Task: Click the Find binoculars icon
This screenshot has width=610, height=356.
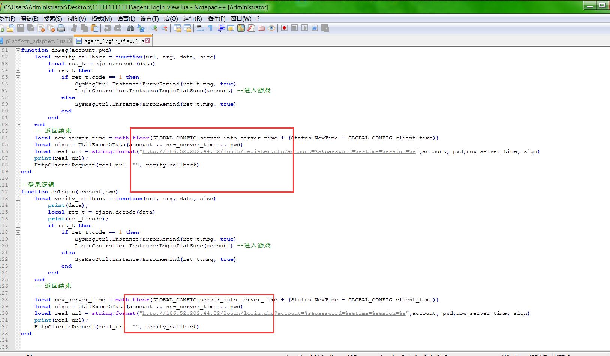Action: tap(130, 28)
